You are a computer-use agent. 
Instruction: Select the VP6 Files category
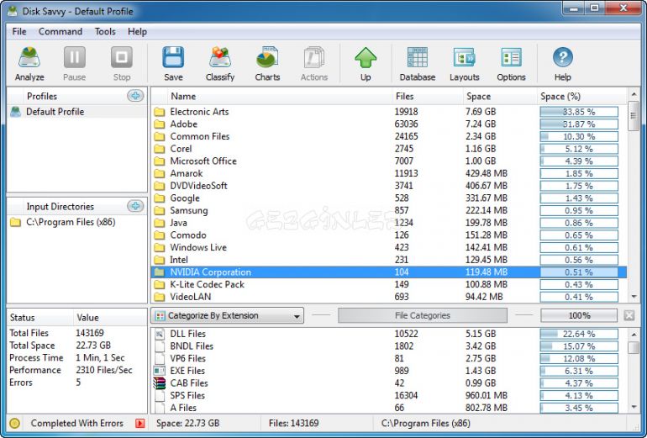389,359
